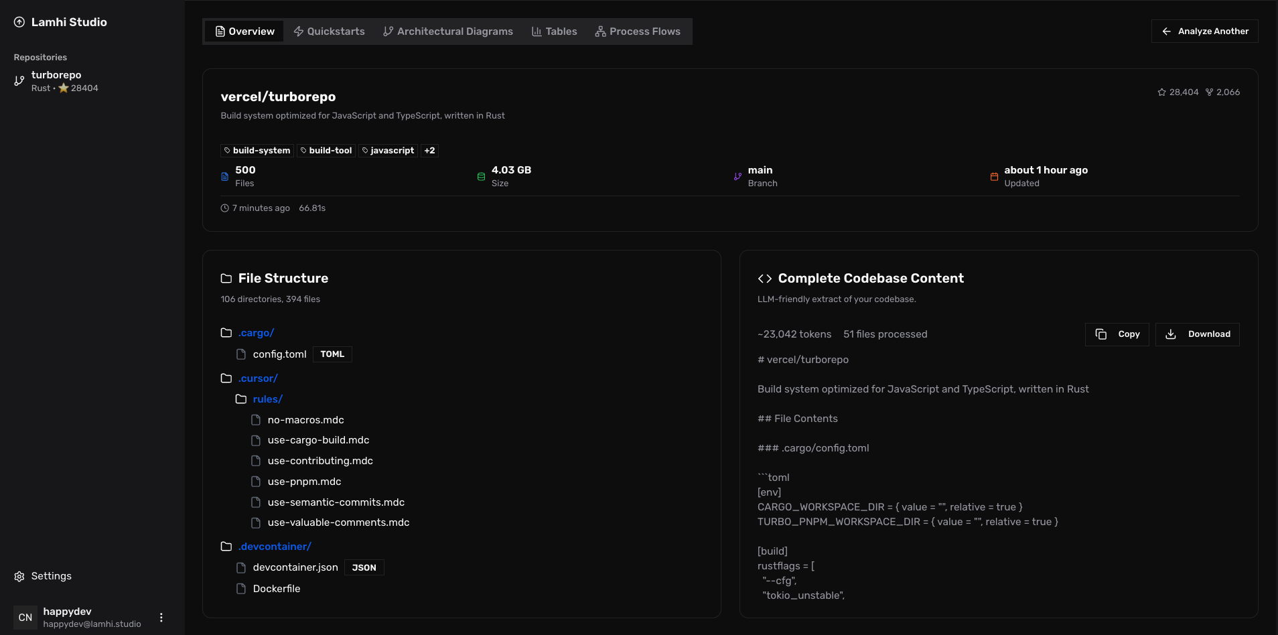Click the Copy icon for codebase content
This screenshot has width=1278, height=635.
1101,334
